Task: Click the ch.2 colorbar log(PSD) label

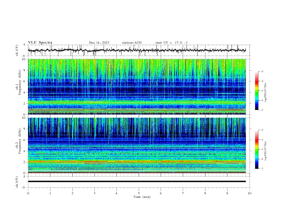Action: (265, 151)
